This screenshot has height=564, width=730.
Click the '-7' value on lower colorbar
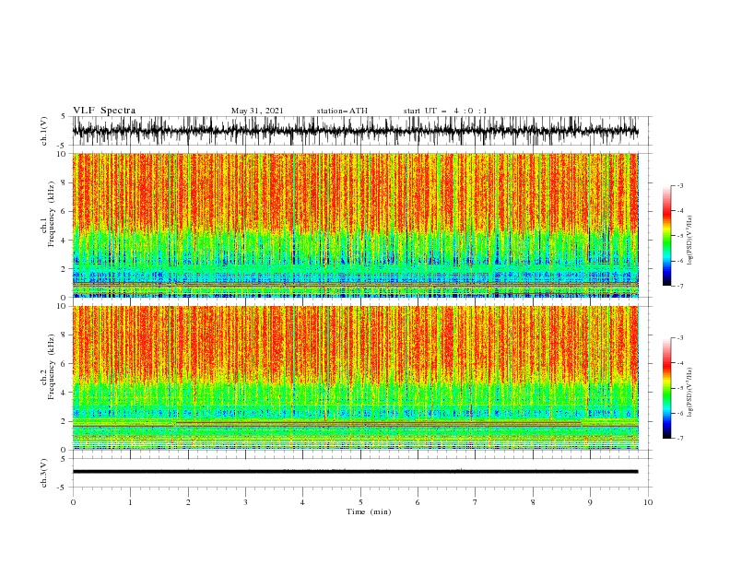click(679, 438)
